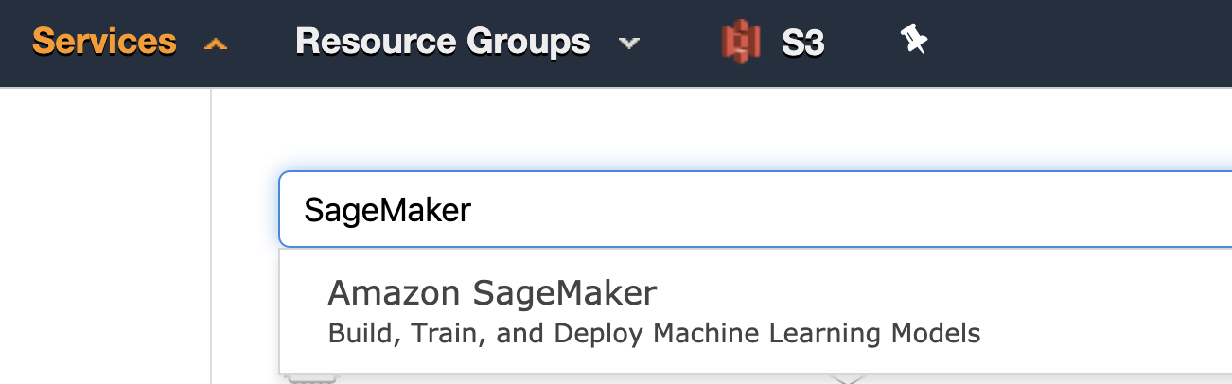This screenshot has height=384, width=1232.
Task: Choose the Build, Train, and Deploy description line
Action: 654,334
